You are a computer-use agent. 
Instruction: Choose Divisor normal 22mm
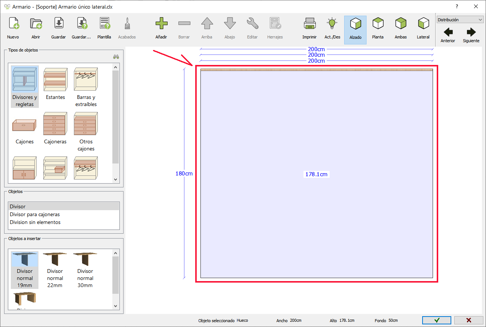click(55, 270)
